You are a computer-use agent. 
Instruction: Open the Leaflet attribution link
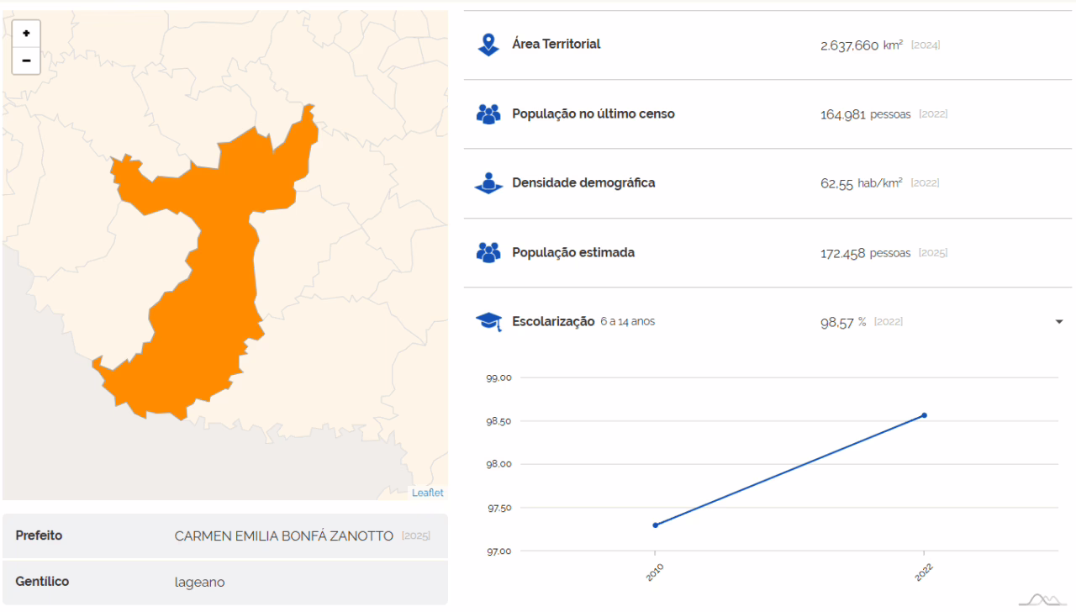(427, 493)
